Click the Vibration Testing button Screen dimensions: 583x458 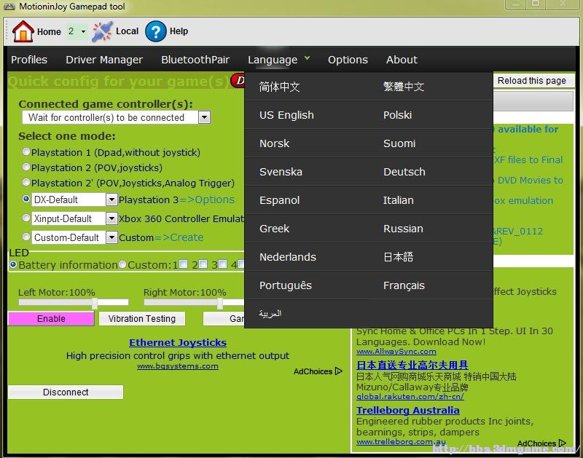(141, 319)
